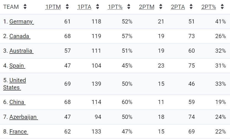
Task: Open the France team link
Action: coord(19,132)
